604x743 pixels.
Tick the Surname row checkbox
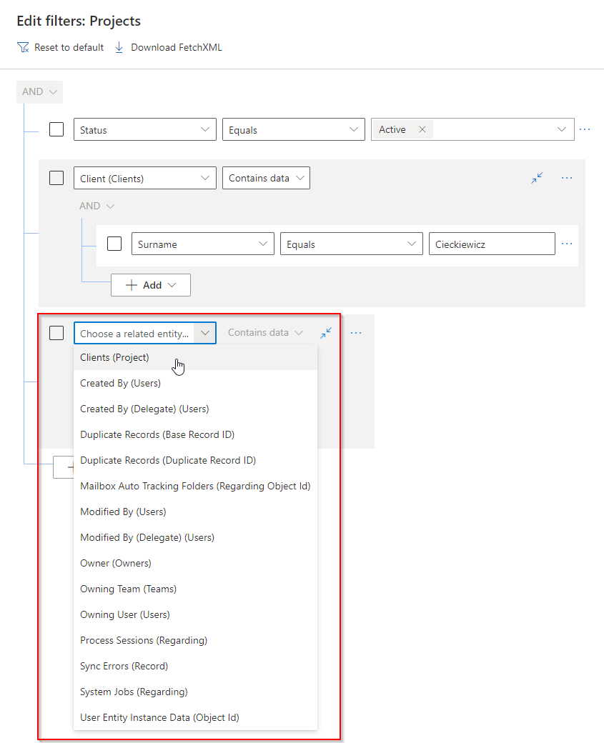[114, 244]
